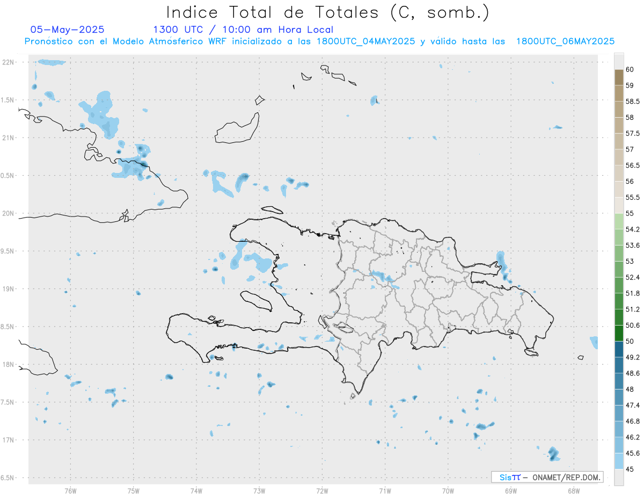
Task: Click the "76W" longitude axis label
Action: (70, 490)
